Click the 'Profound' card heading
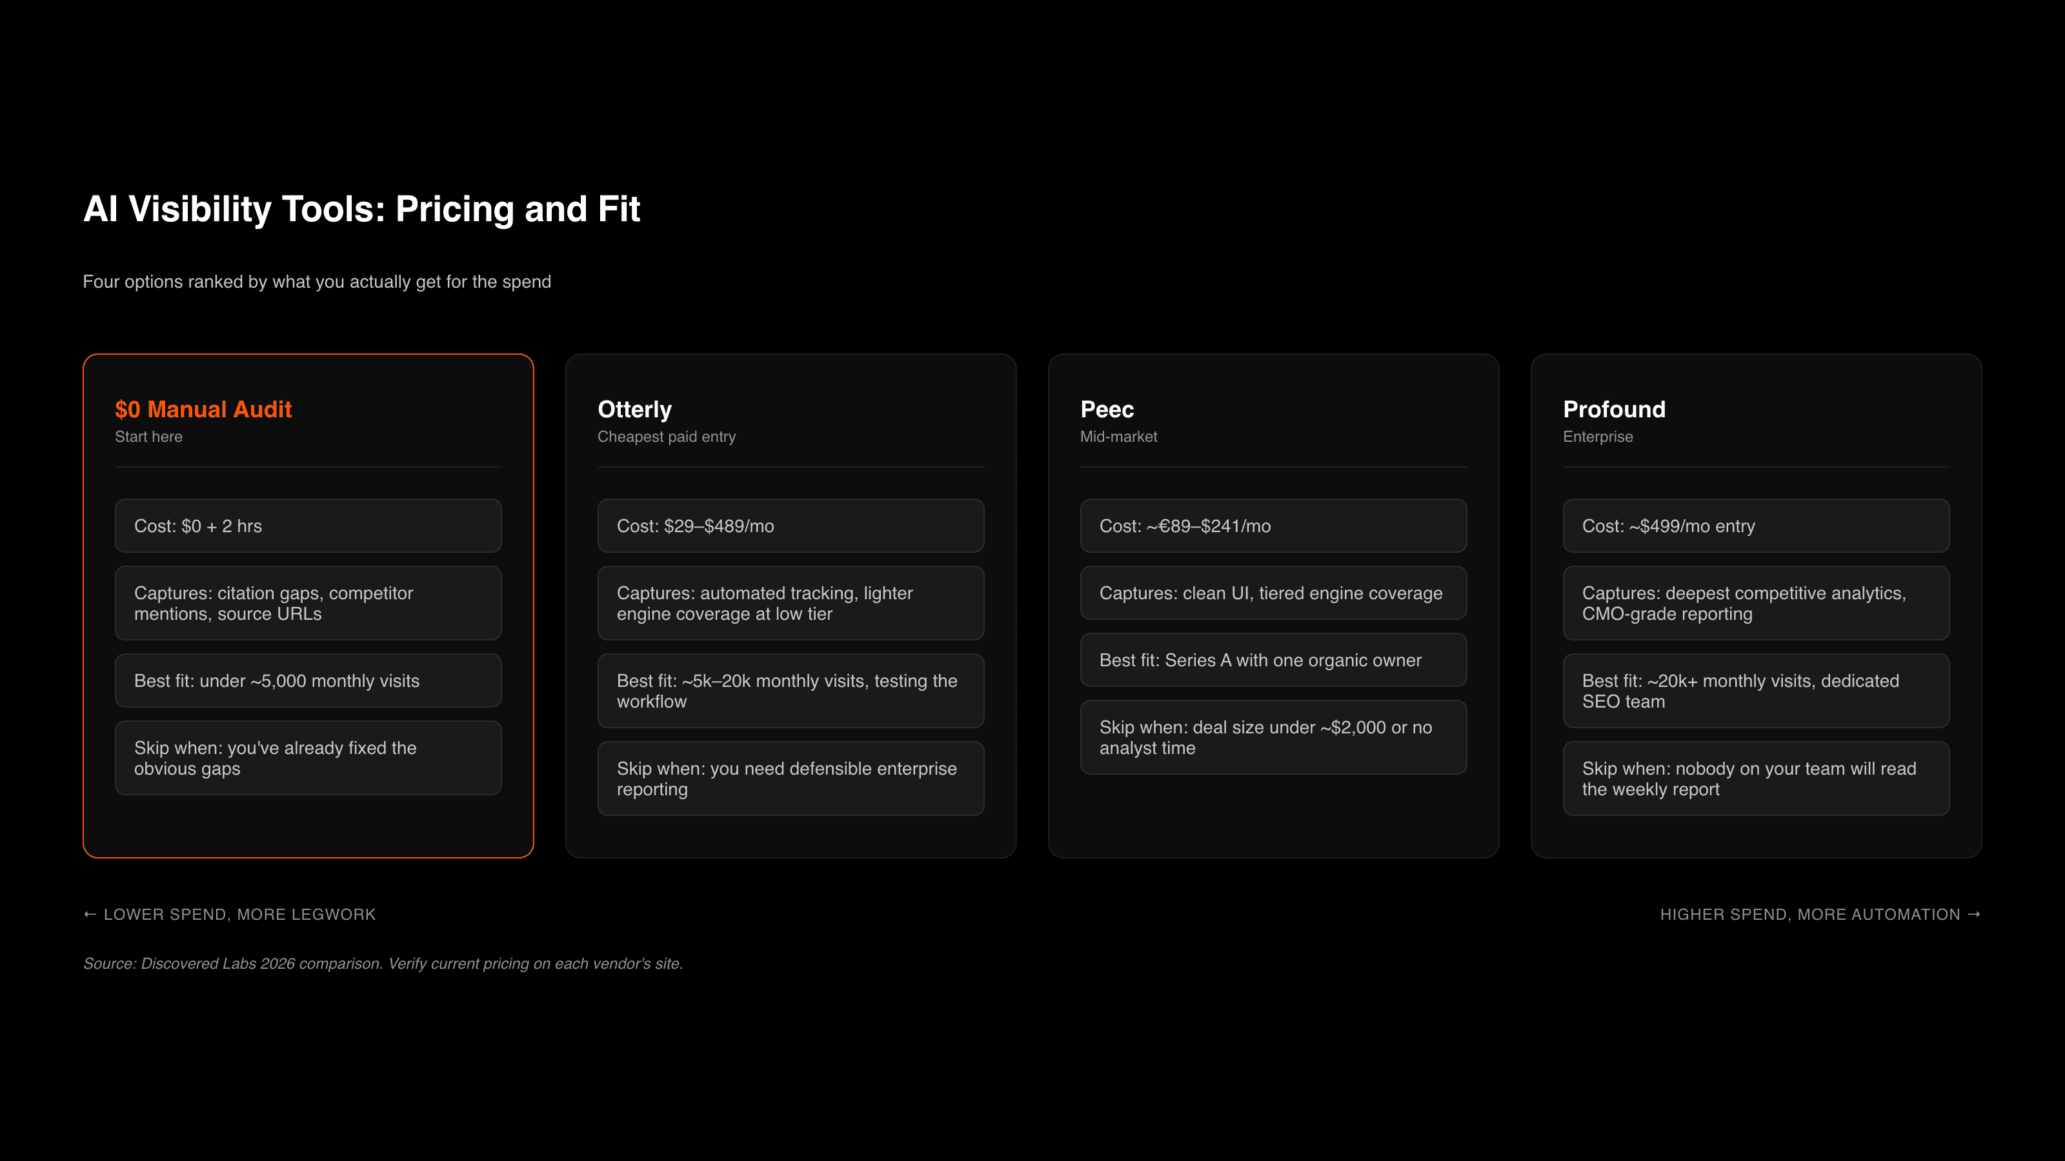The image size is (2065, 1161). (x=1615, y=410)
